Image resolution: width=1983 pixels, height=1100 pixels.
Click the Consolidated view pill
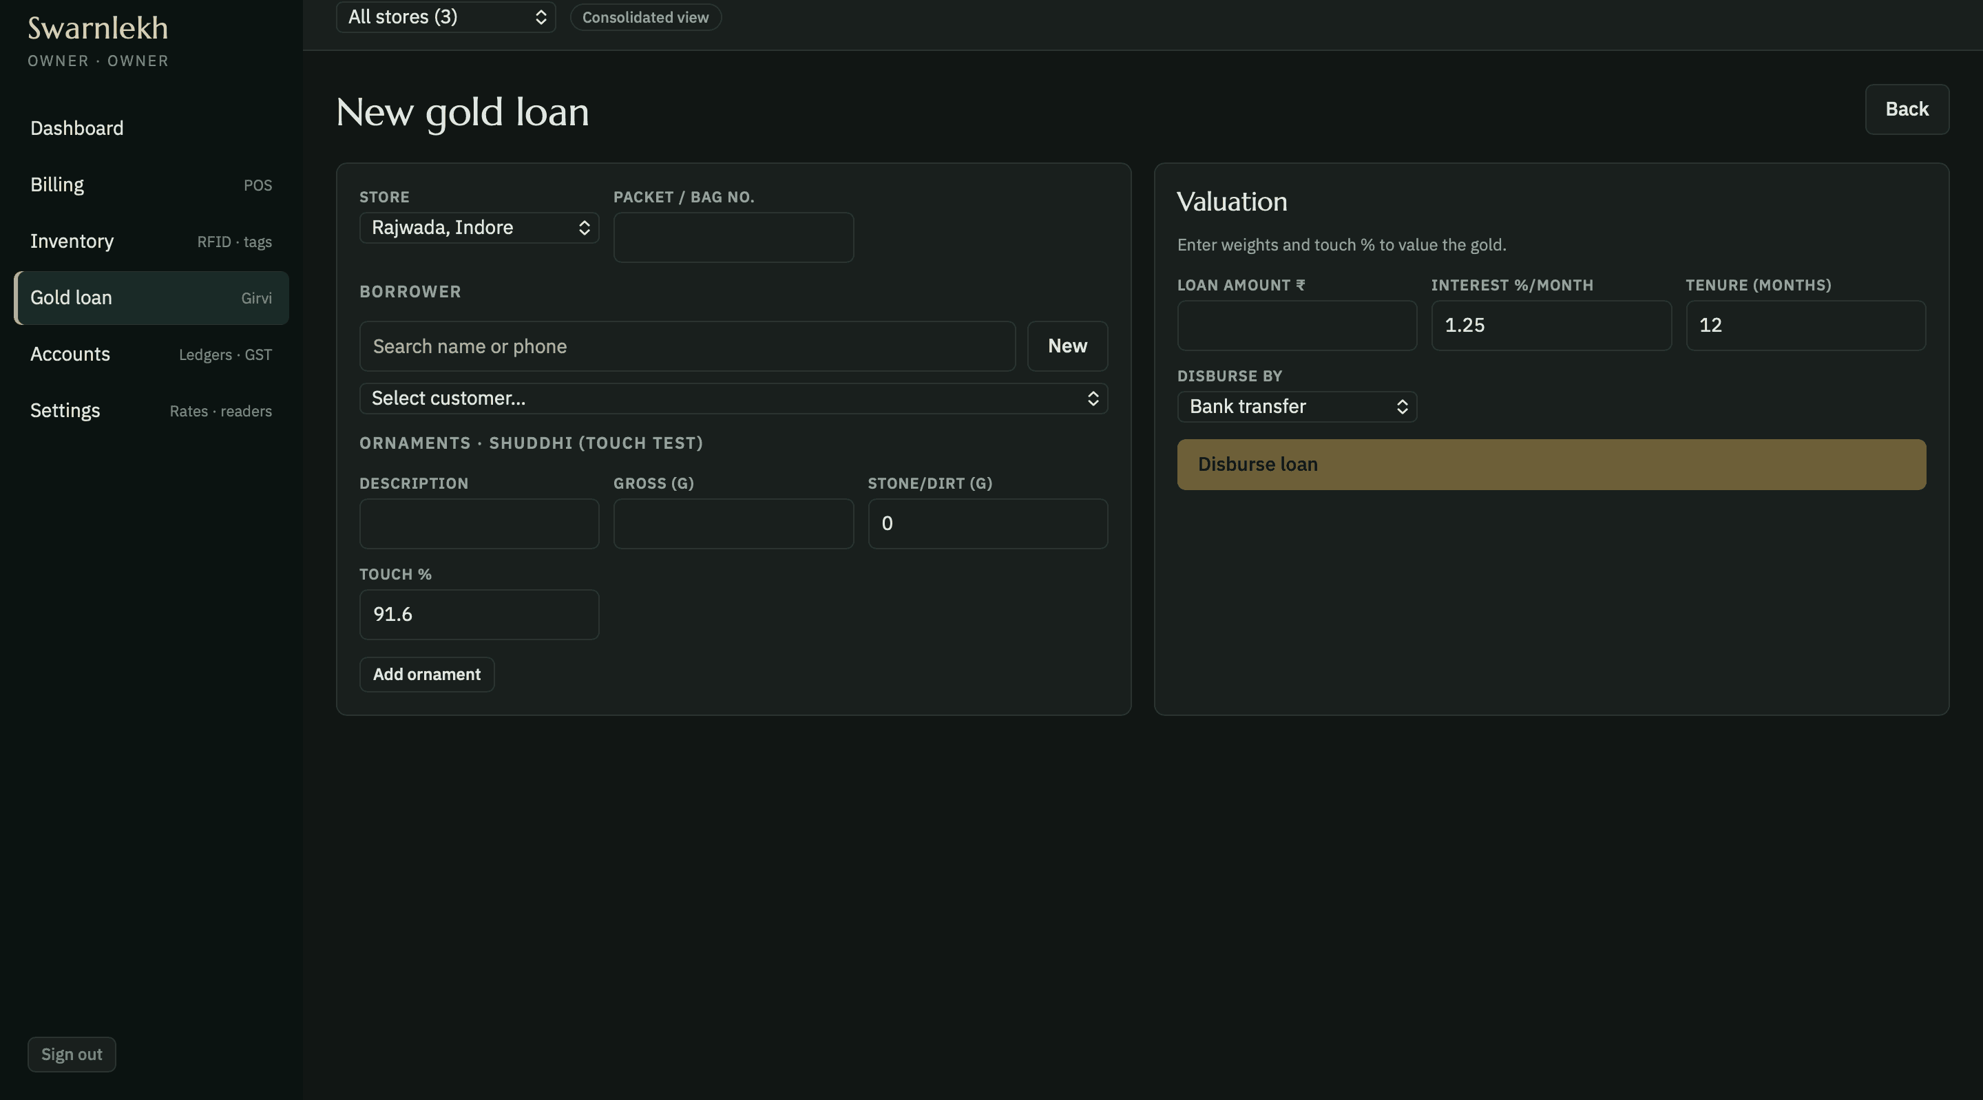645,17
